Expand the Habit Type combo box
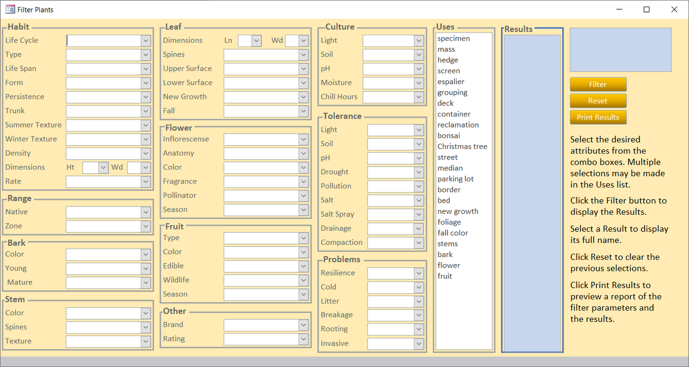 point(146,55)
